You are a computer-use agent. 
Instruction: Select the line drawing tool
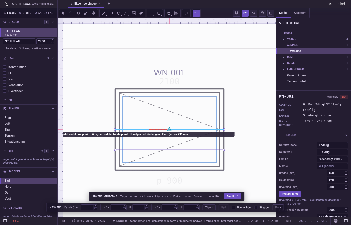[104, 13]
